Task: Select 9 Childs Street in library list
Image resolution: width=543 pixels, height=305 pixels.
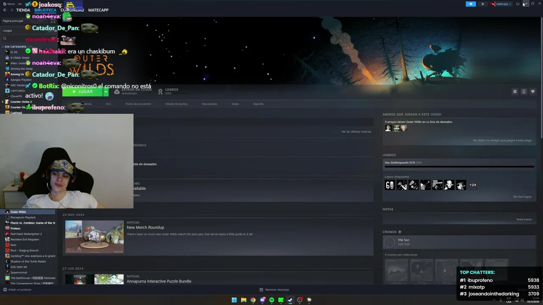Action: pyautogui.click(x=20, y=58)
